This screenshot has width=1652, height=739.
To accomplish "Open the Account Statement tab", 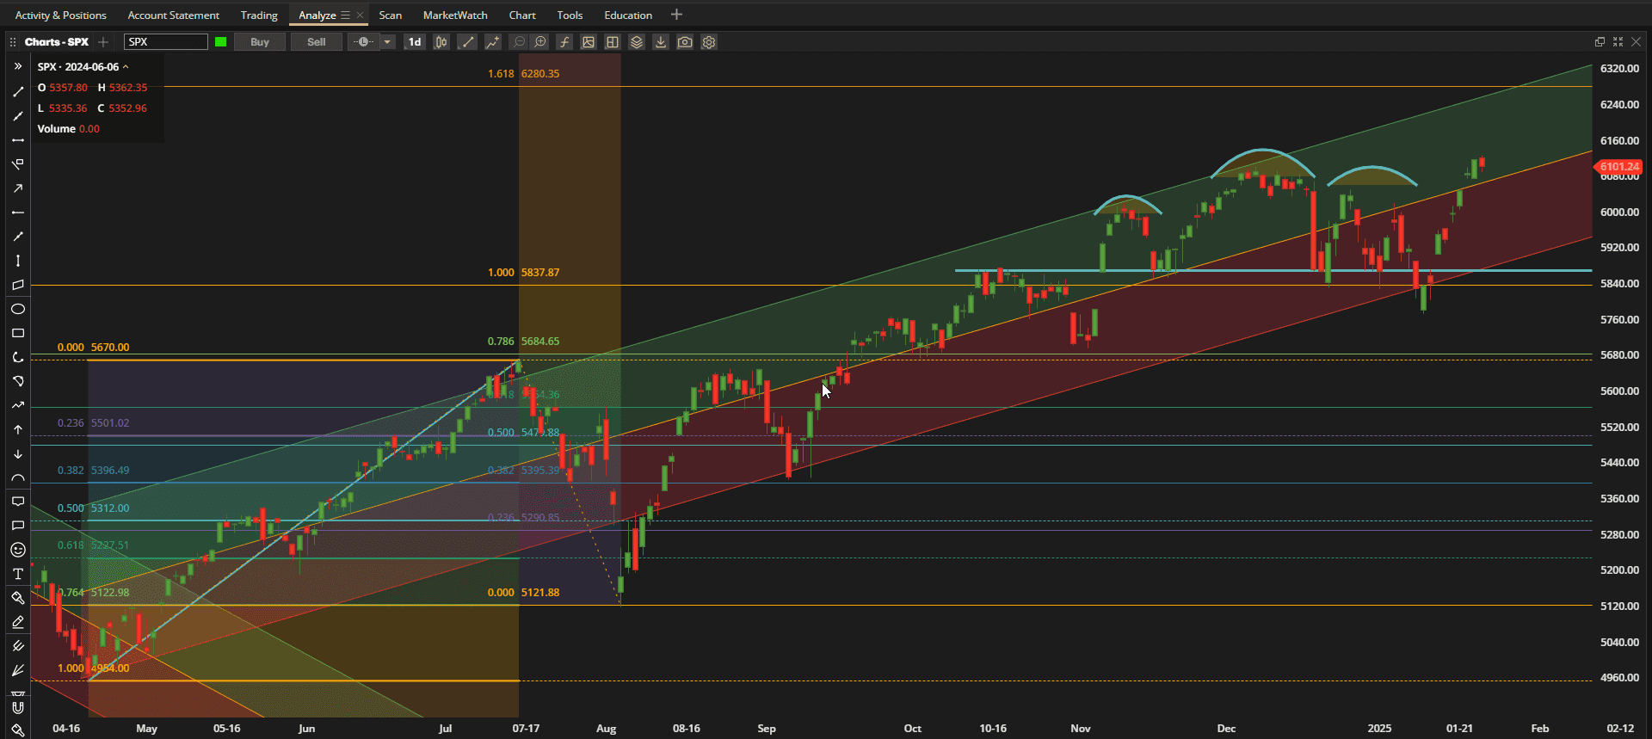I will tap(173, 15).
